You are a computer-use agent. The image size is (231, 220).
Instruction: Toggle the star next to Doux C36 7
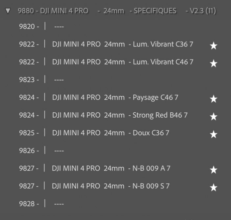214,134
